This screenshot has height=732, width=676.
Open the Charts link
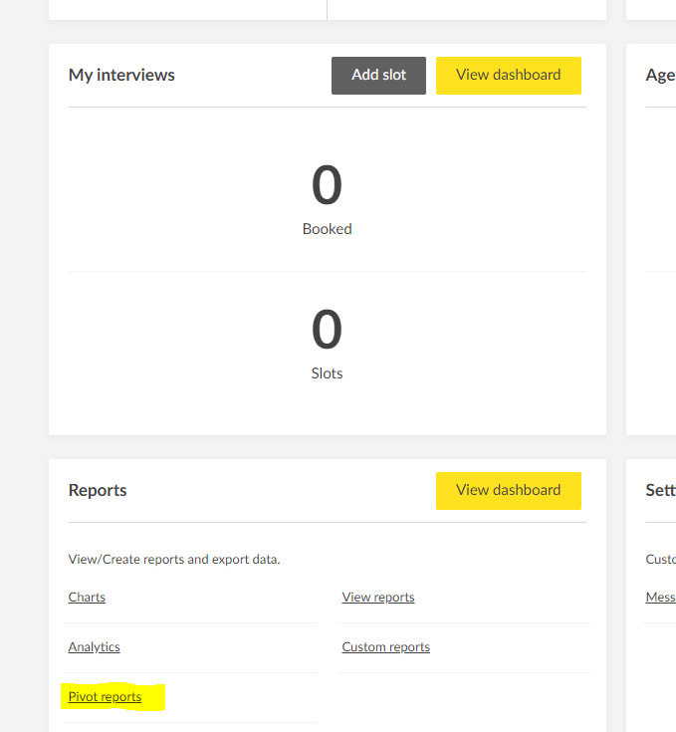(x=87, y=598)
